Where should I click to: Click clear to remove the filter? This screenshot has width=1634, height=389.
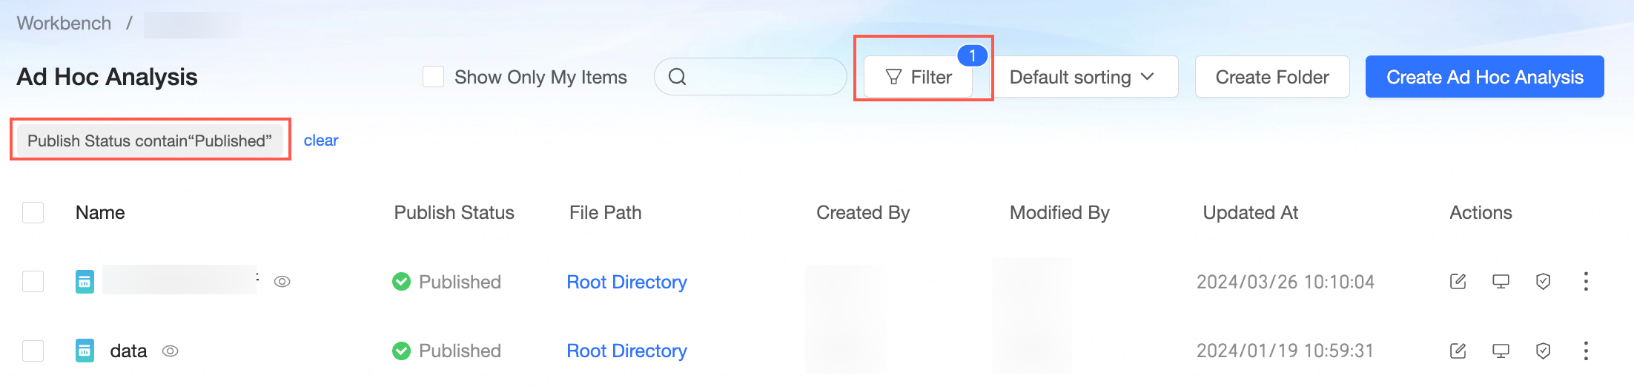(x=320, y=141)
